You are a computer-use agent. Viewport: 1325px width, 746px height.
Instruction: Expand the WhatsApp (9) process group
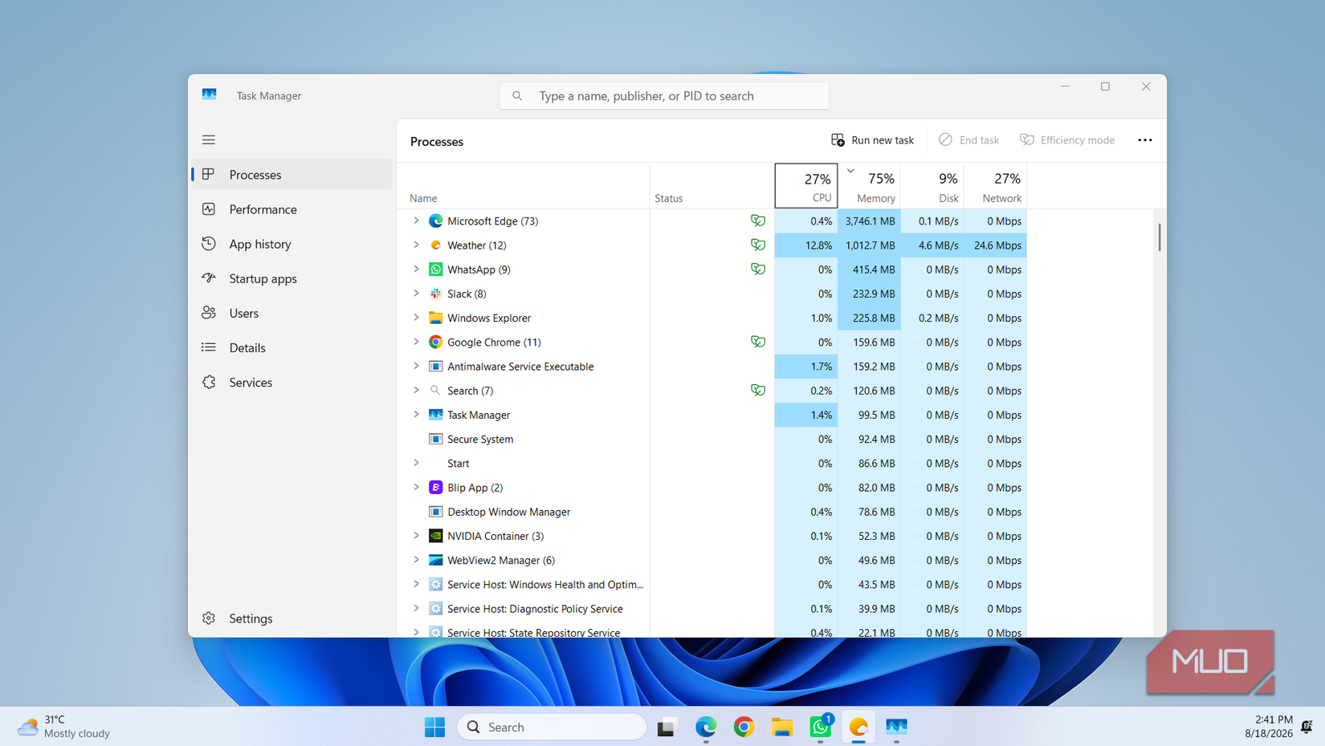(416, 269)
